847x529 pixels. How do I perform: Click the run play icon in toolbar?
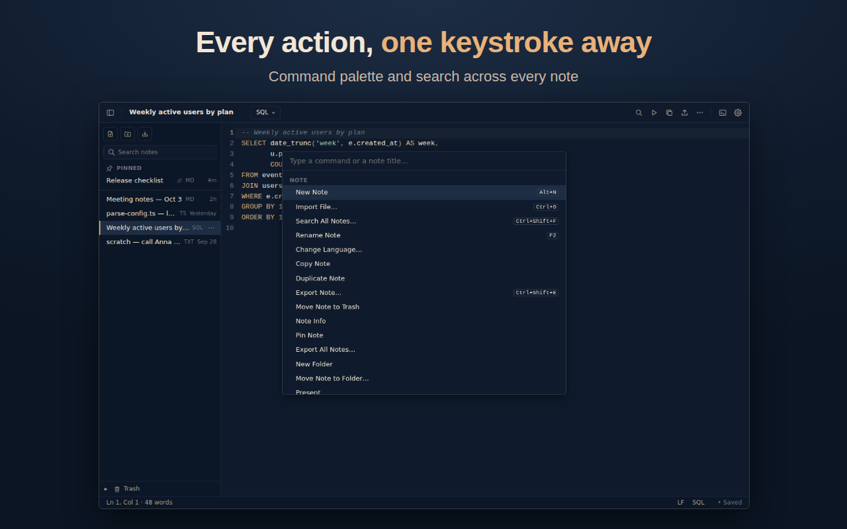tap(654, 112)
